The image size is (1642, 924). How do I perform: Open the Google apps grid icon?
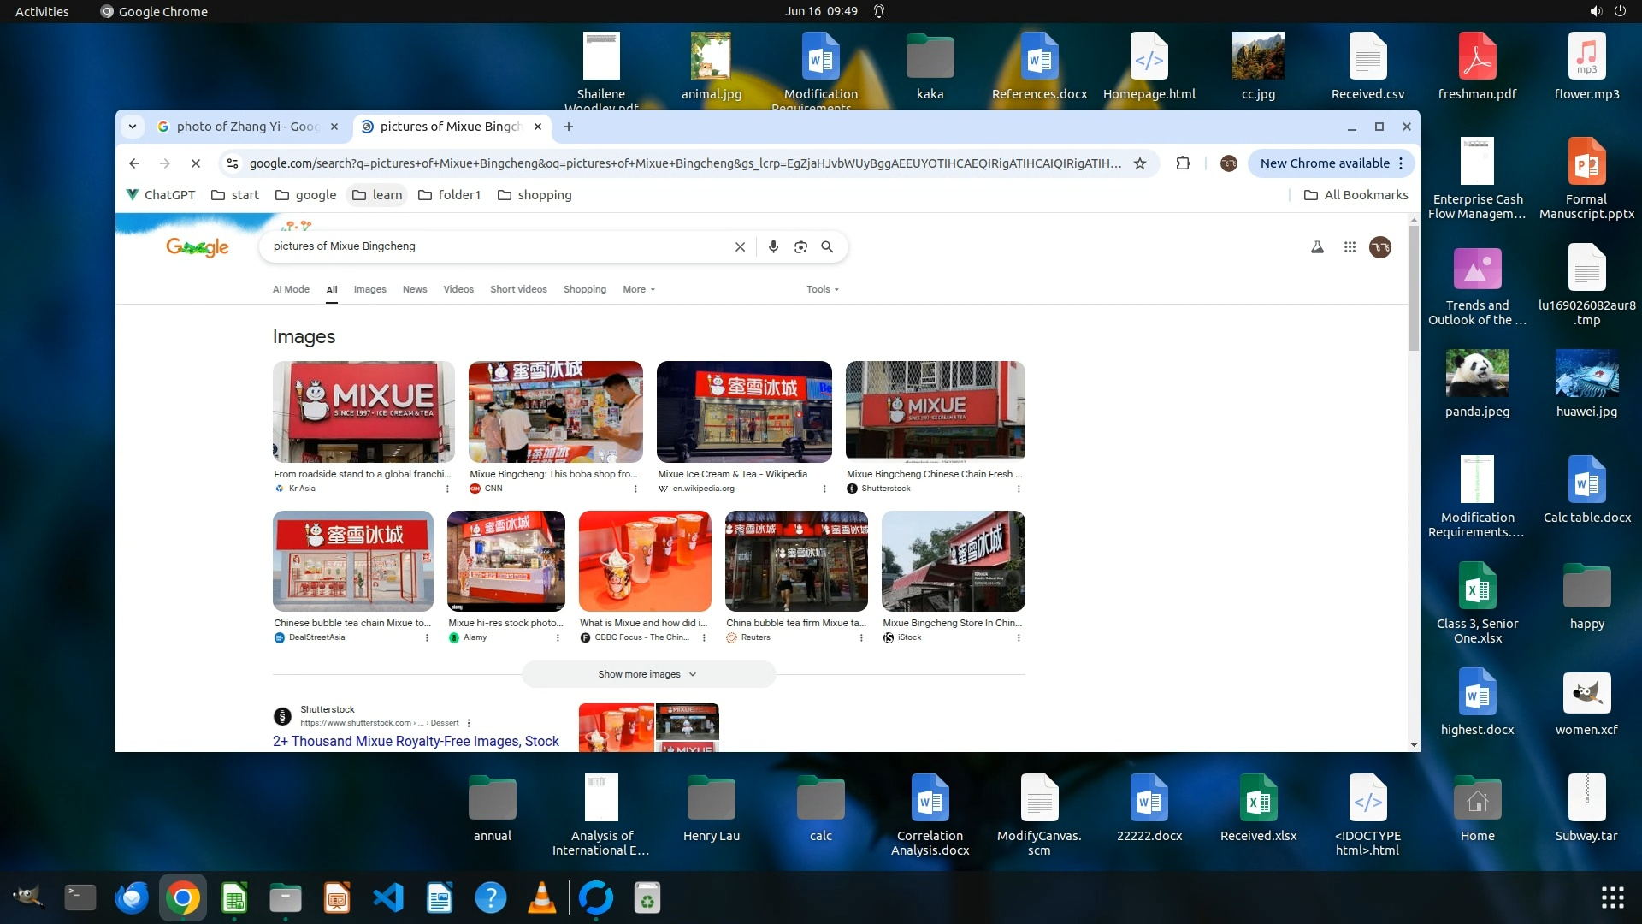pos(1350,247)
